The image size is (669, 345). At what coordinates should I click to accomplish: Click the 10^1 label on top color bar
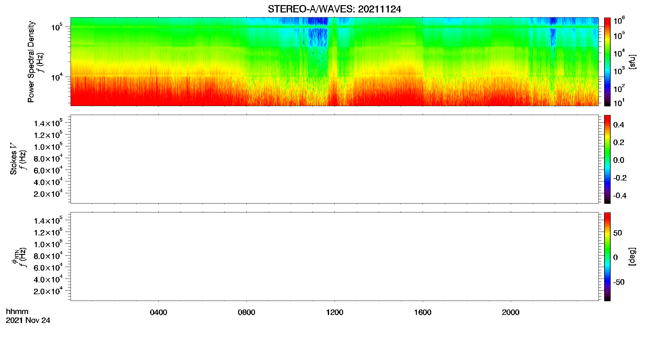[619, 103]
